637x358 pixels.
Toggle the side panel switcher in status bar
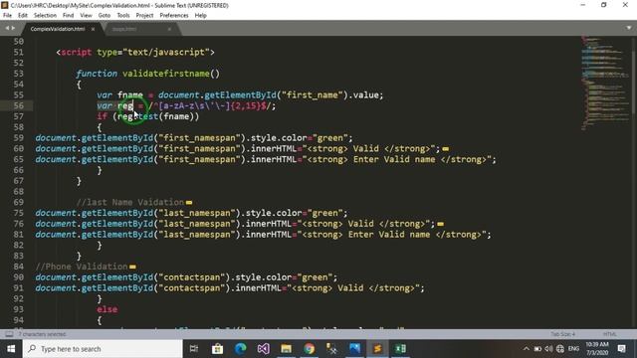[x=9, y=334]
